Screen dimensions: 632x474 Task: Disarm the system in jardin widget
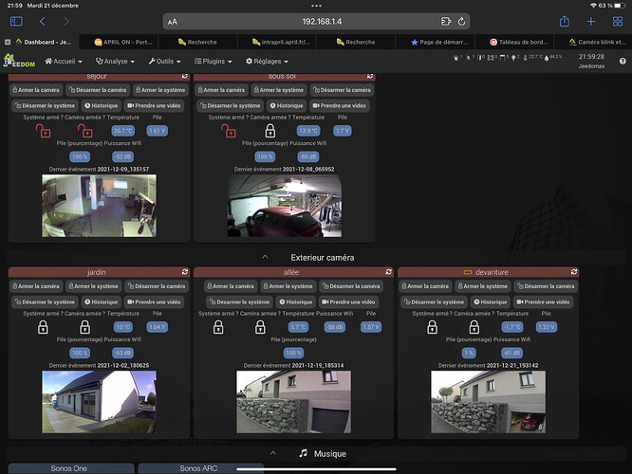(45, 301)
